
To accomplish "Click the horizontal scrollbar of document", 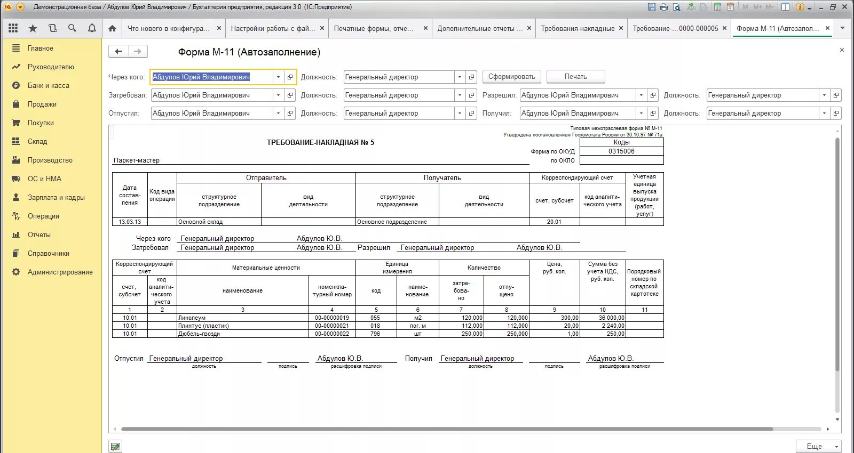I will coord(447,428).
